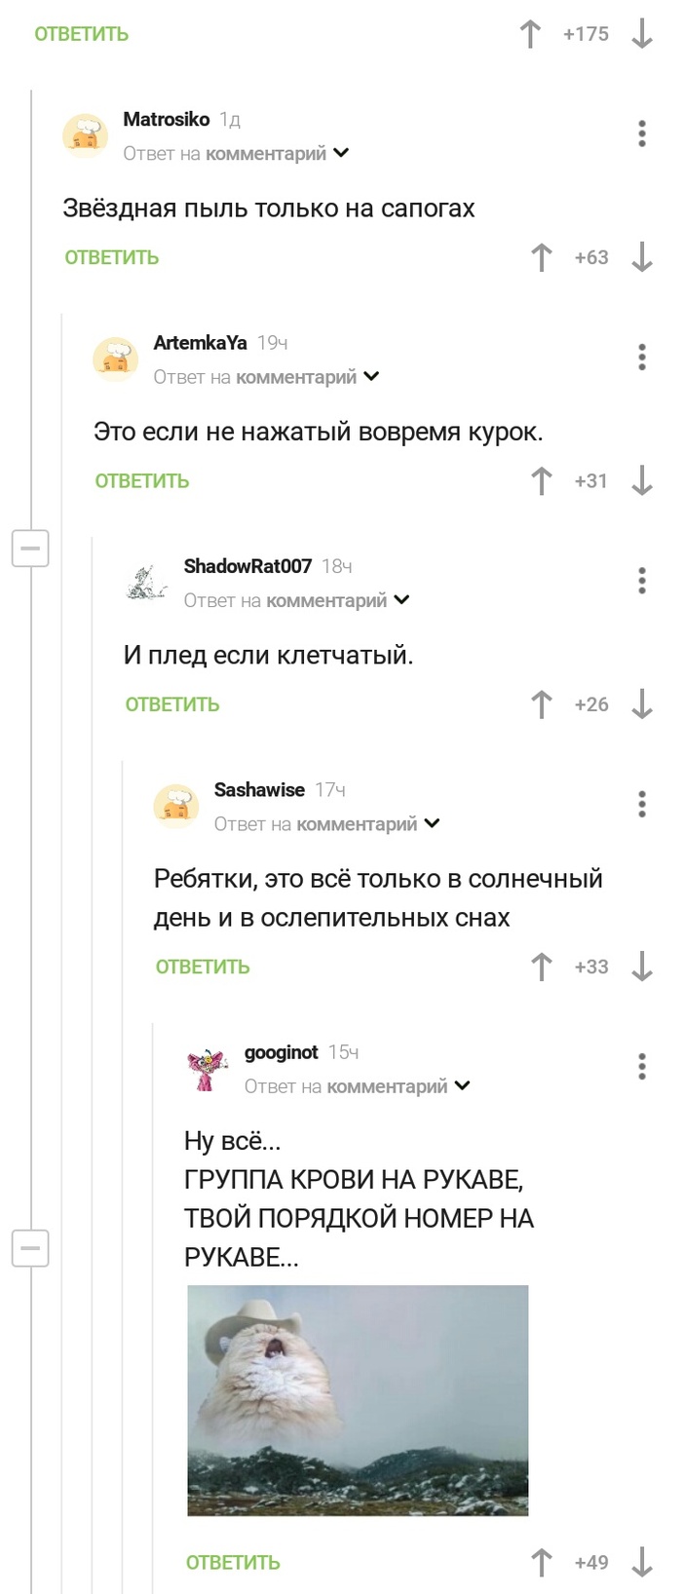Open ArtemkaYa's user profile name
The width and height of the screenshot is (682, 1594).
click(200, 343)
